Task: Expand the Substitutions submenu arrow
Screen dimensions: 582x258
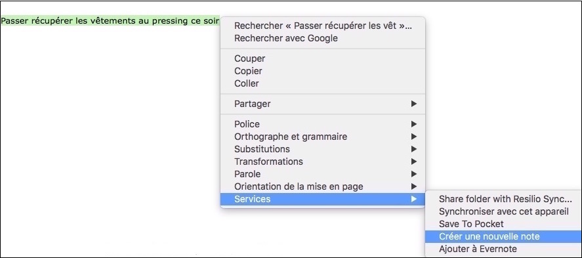Action: coord(414,149)
